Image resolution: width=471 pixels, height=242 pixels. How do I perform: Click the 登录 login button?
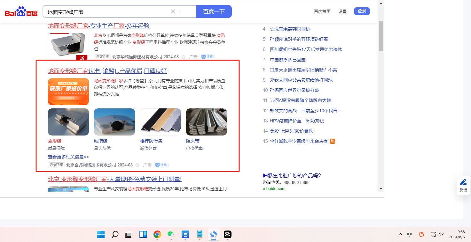[x=362, y=11]
